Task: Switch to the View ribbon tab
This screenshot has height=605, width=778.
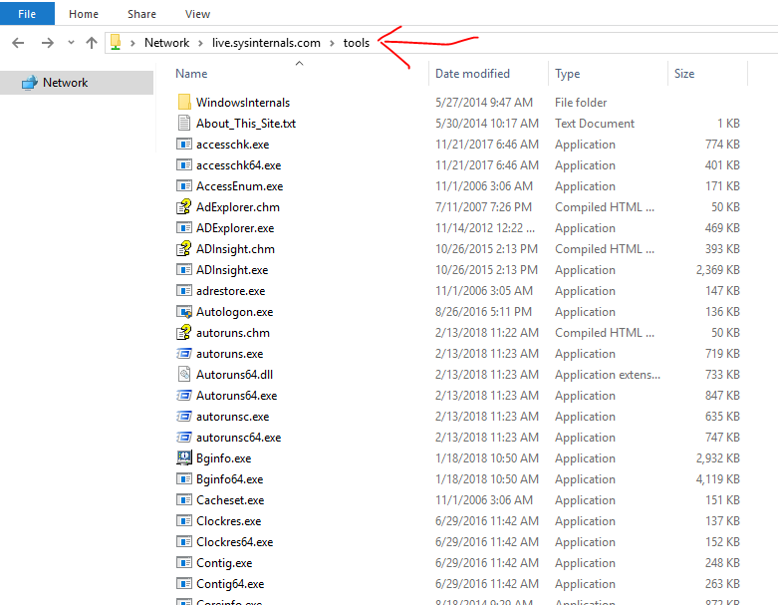Action: click(x=197, y=14)
